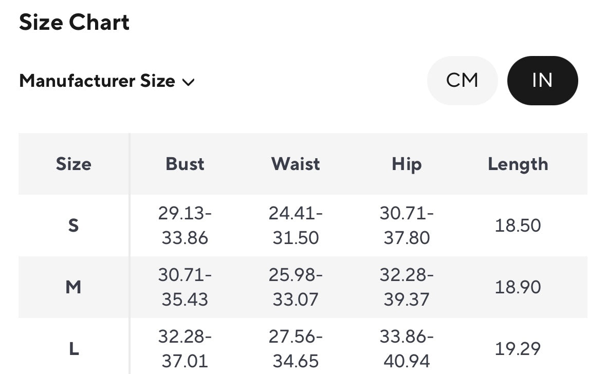Viewport: 606px width, 374px height.
Task: Click the S bust range 29.13-33.86
Action: (185, 226)
